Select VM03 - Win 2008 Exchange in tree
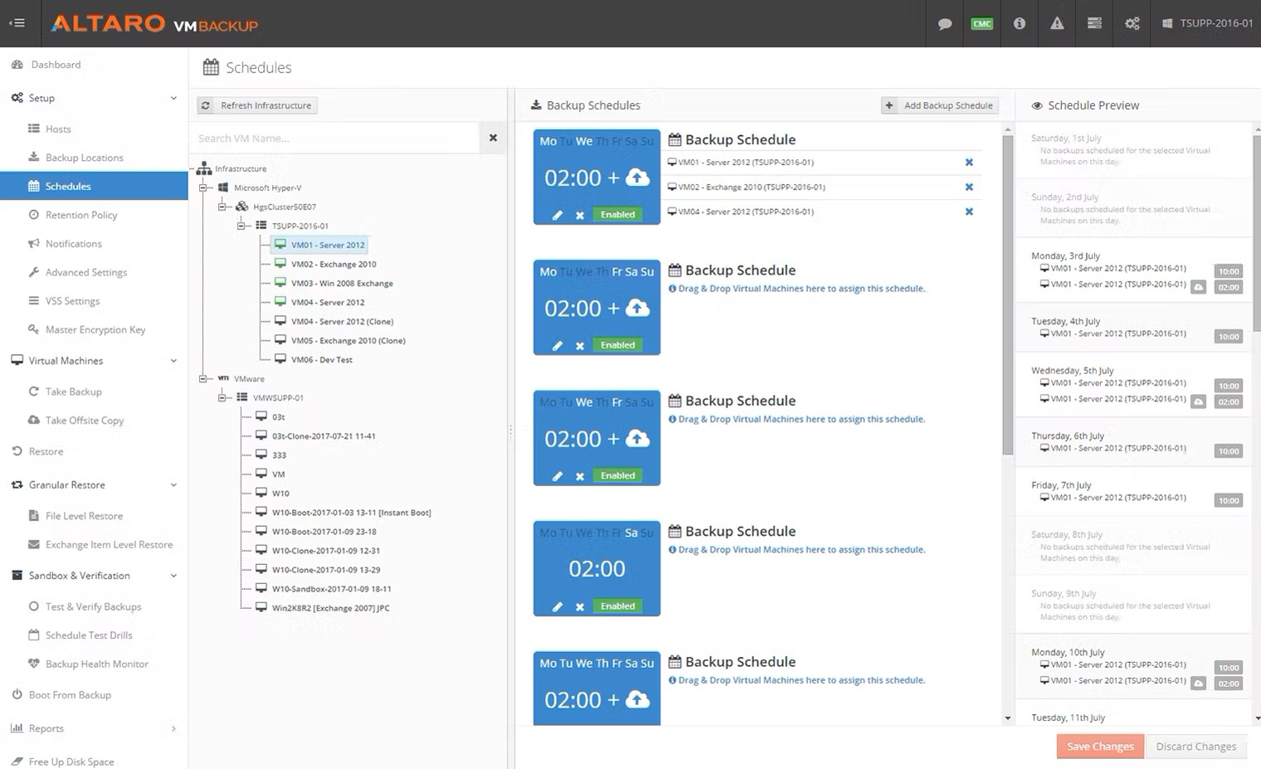Viewport: 1261px width, 769px height. pos(342,283)
